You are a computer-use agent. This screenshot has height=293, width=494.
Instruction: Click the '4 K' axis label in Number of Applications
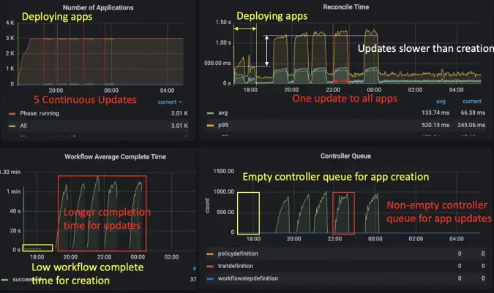point(10,23)
